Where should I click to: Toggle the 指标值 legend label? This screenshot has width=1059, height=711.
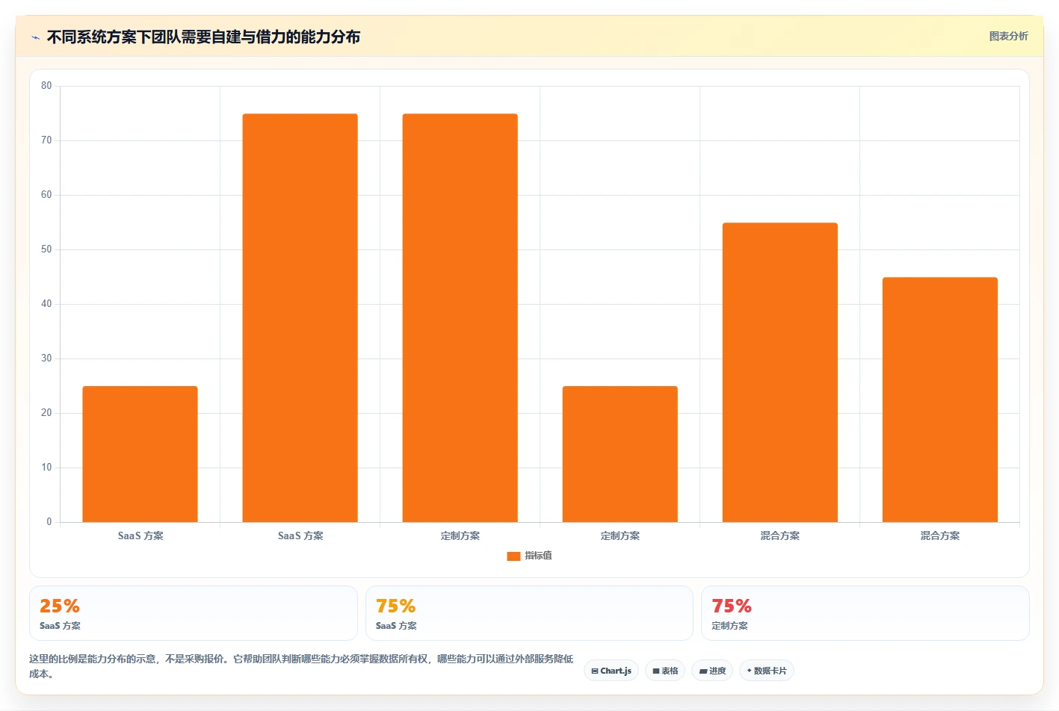click(538, 556)
